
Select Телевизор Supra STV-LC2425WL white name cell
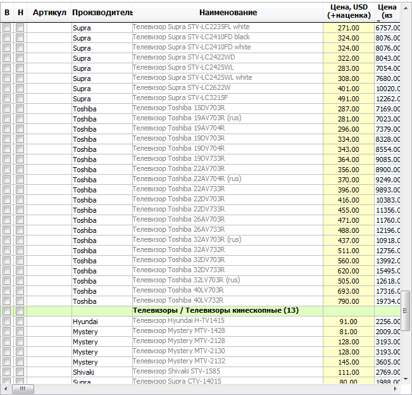pyautogui.click(x=228, y=78)
